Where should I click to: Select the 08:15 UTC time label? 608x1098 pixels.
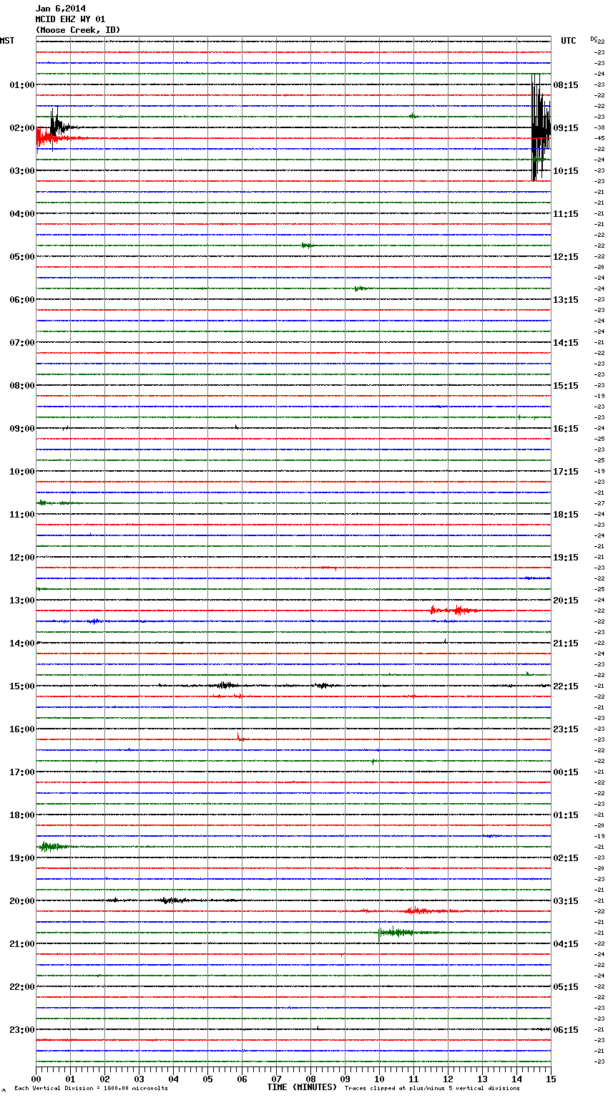click(x=566, y=84)
